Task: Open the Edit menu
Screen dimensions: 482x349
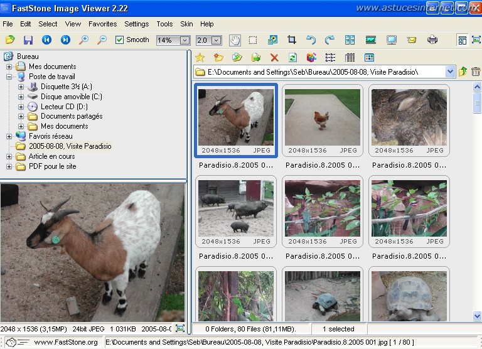Action: [x=26, y=24]
